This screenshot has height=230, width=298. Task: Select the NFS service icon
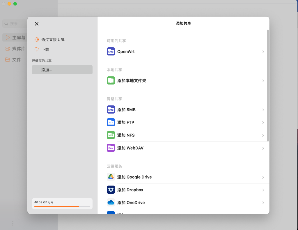[111, 135]
